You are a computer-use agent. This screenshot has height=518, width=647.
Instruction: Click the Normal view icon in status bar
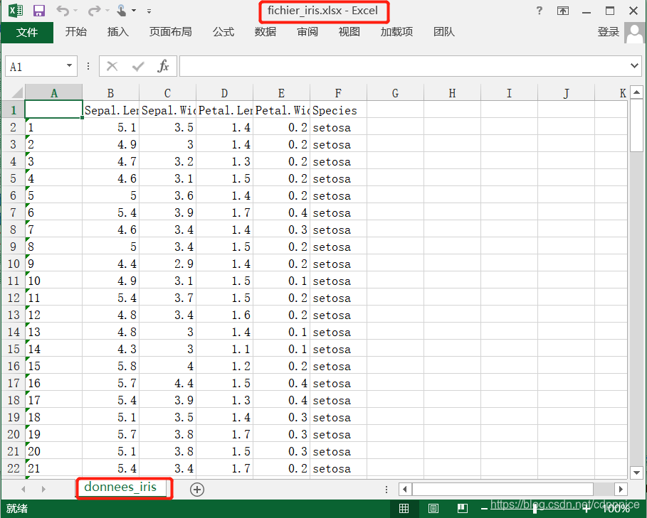pos(404,508)
